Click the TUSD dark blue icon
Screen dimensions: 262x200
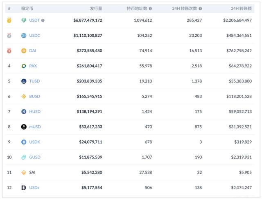coord(24,81)
